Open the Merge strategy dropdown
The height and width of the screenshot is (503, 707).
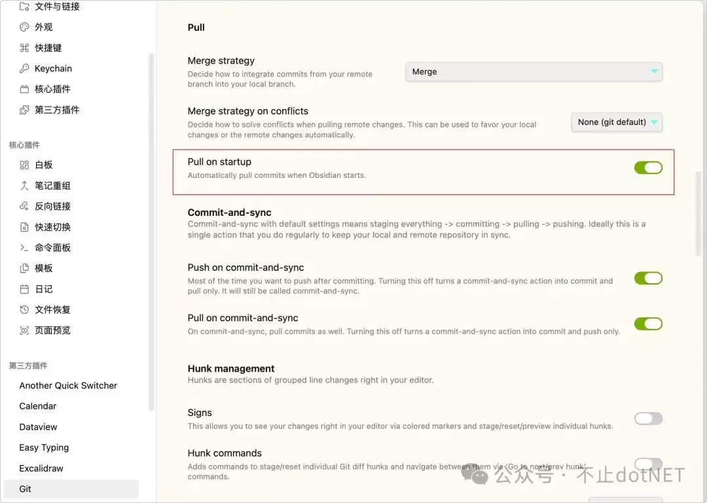pos(534,72)
